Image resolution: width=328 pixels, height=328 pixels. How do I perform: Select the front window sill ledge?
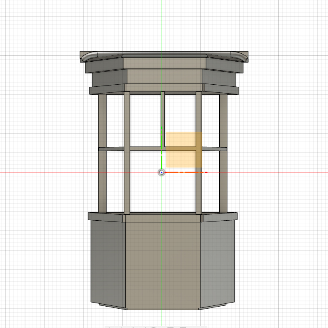[163, 218]
